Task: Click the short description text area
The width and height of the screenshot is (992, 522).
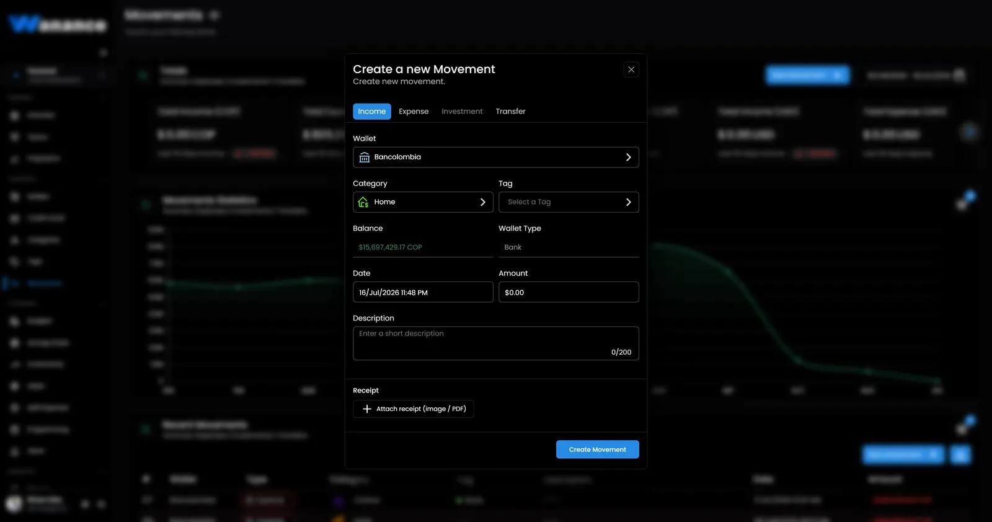Action: [496, 343]
